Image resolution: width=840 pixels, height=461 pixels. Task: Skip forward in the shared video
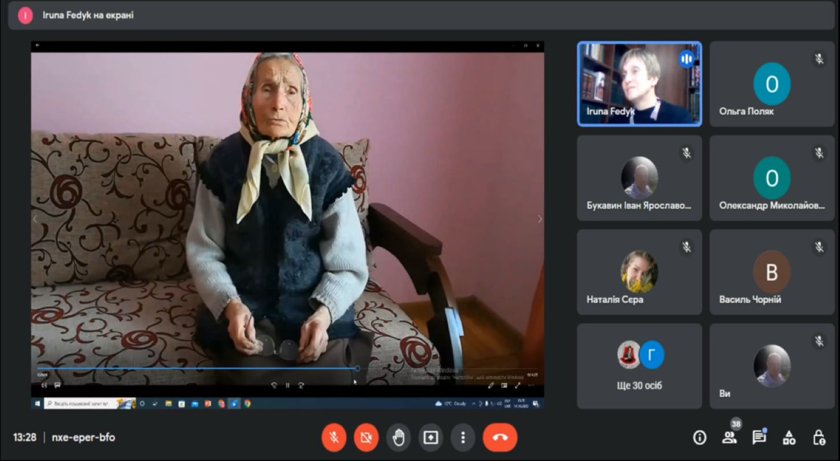(x=301, y=386)
